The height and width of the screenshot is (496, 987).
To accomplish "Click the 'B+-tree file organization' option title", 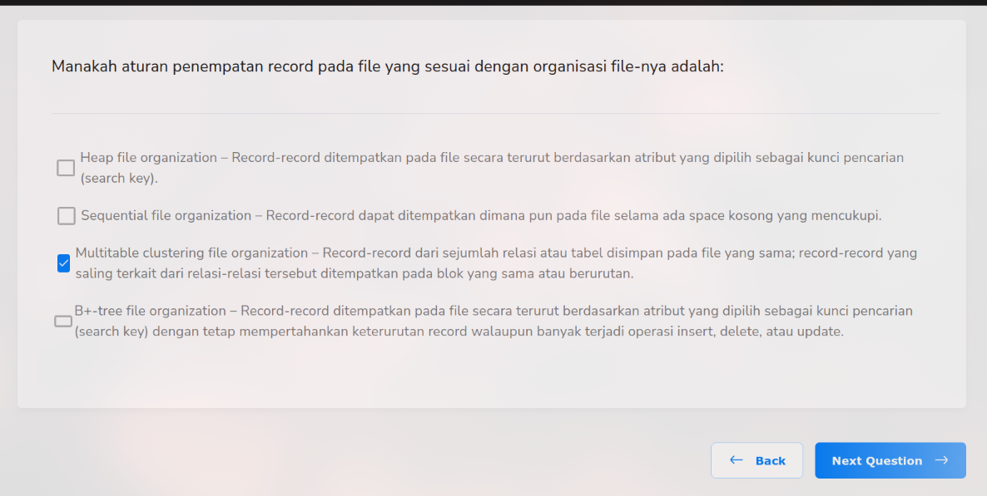I will click(x=150, y=312).
